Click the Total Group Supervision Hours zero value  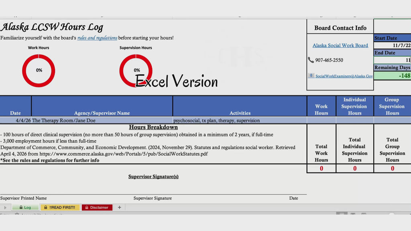(x=392, y=169)
